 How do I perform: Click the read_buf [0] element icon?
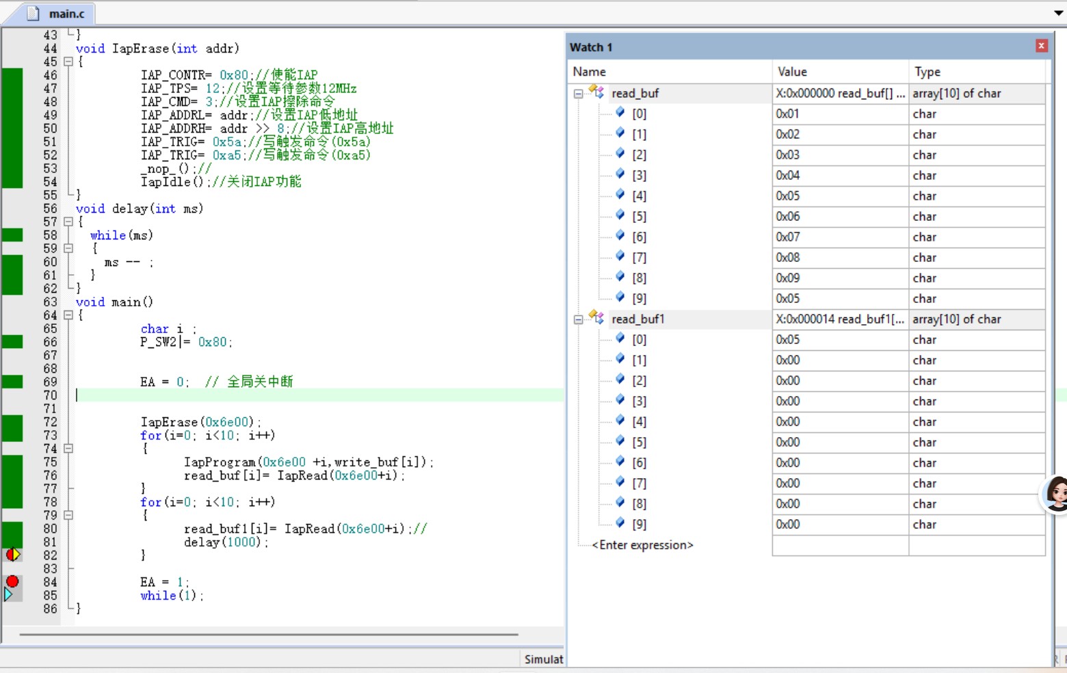pos(620,113)
